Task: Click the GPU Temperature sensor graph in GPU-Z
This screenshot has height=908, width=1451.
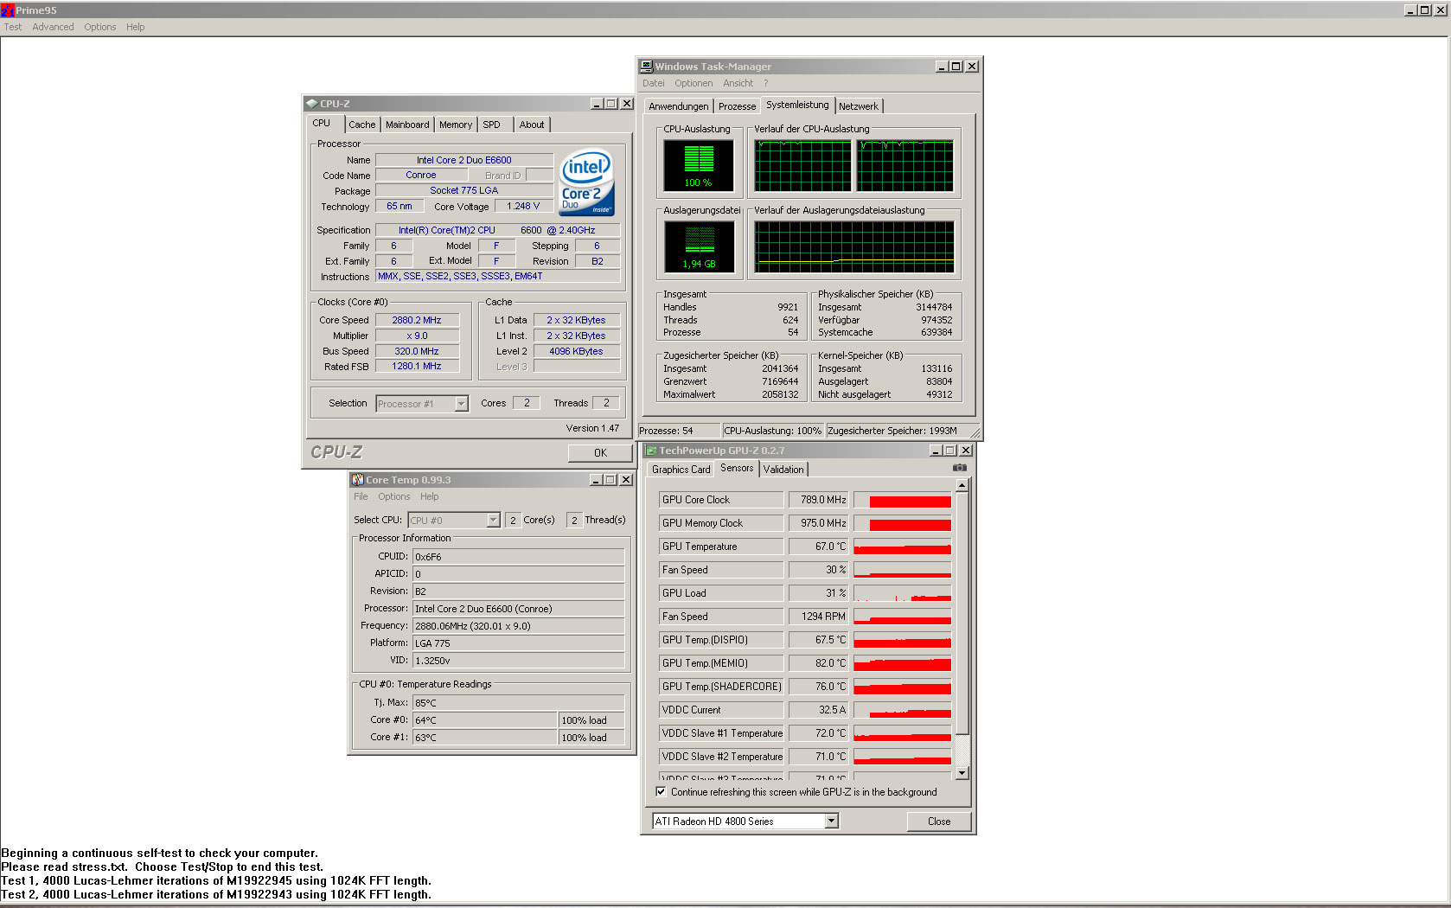Action: tap(903, 547)
